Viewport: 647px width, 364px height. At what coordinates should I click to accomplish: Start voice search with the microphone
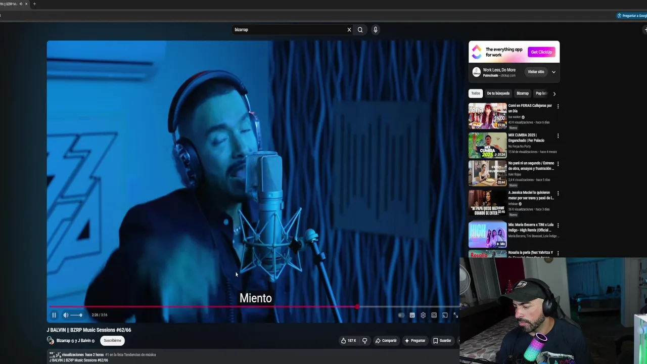point(376,30)
